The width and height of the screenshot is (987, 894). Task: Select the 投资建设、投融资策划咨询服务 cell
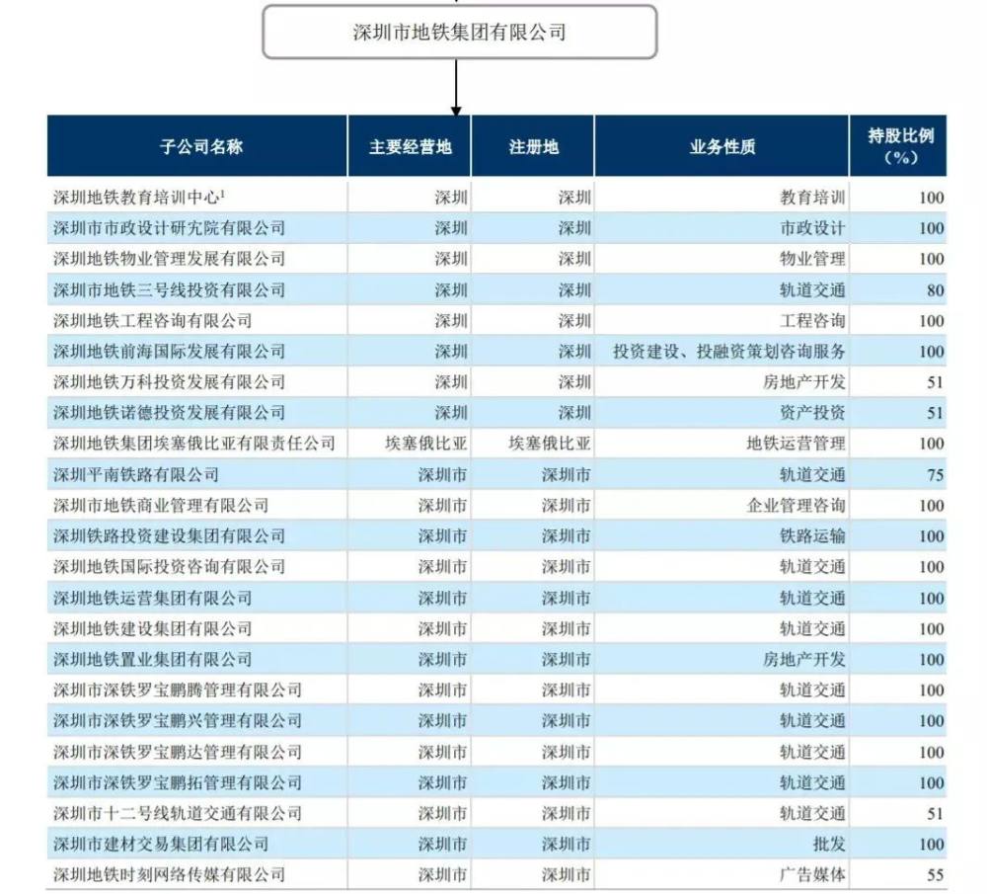[729, 352]
